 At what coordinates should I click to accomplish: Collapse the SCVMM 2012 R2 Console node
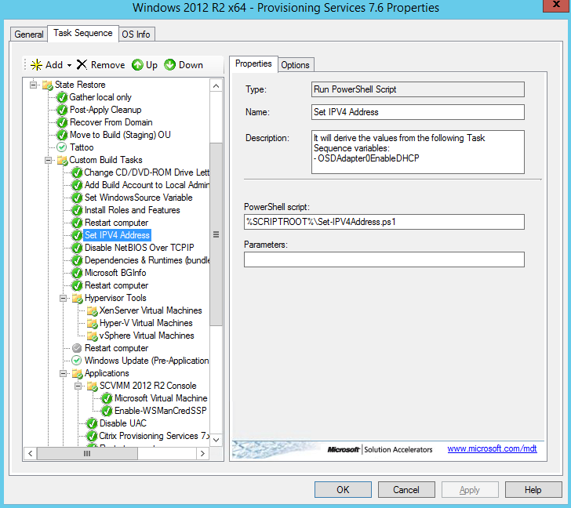coord(78,386)
